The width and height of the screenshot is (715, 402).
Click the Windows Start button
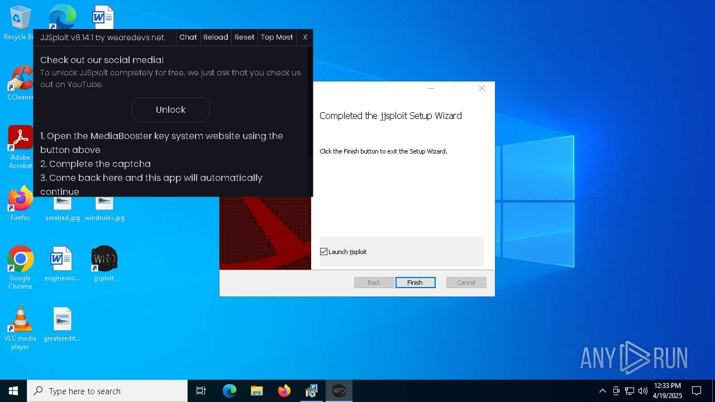click(13, 391)
